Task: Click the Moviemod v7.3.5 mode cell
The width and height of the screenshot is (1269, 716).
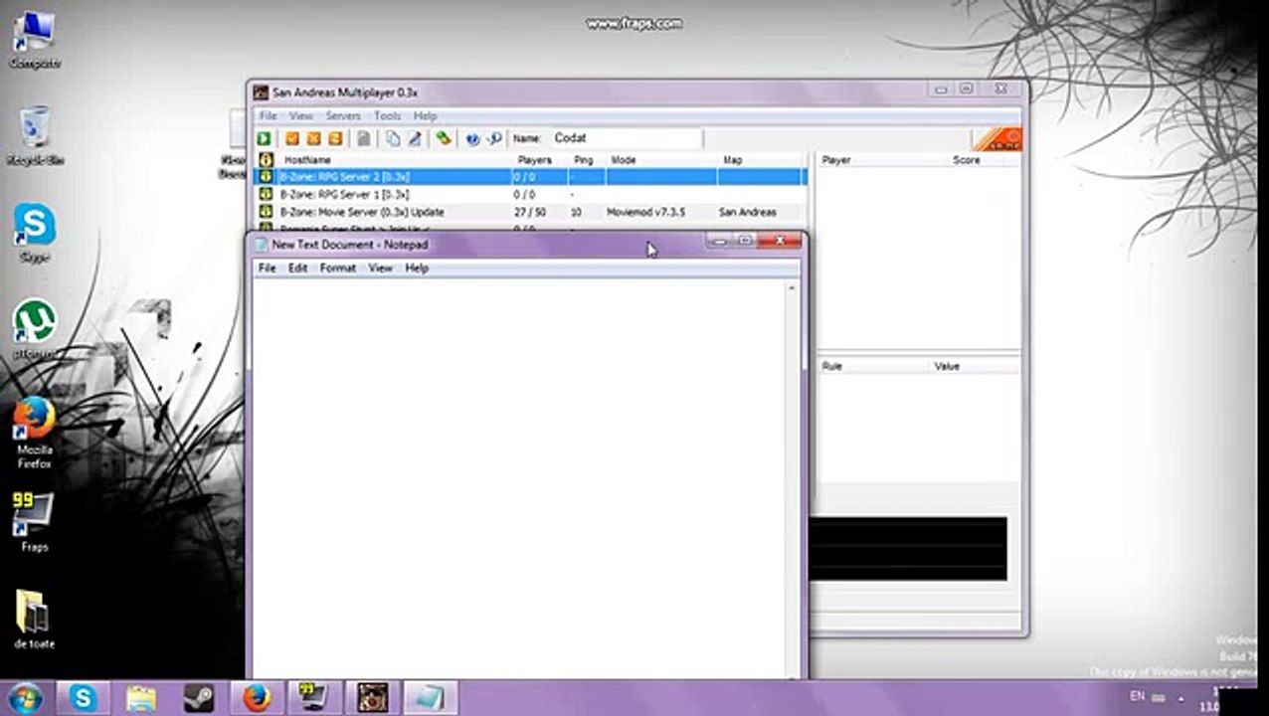Action: [x=647, y=212]
